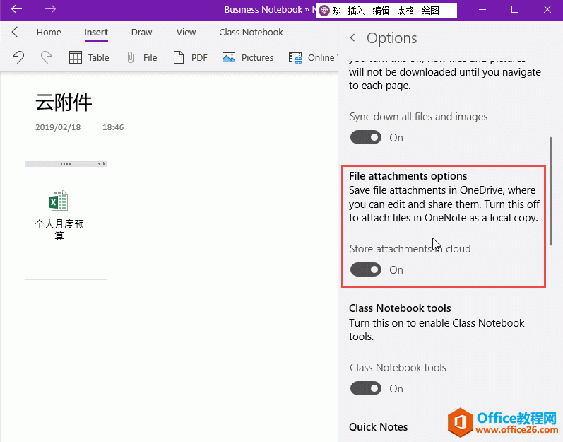Insert a Table from the ribbon
The height and width of the screenshot is (442, 563).
(89, 57)
